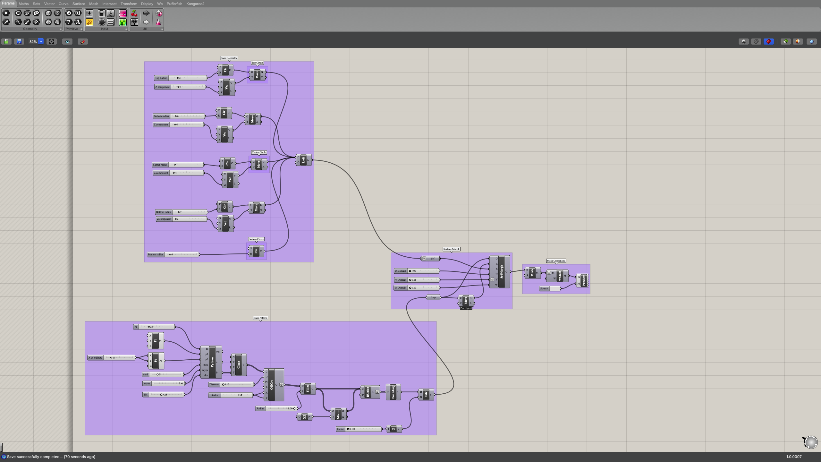Expand the Input panel

click(x=126, y=29)
